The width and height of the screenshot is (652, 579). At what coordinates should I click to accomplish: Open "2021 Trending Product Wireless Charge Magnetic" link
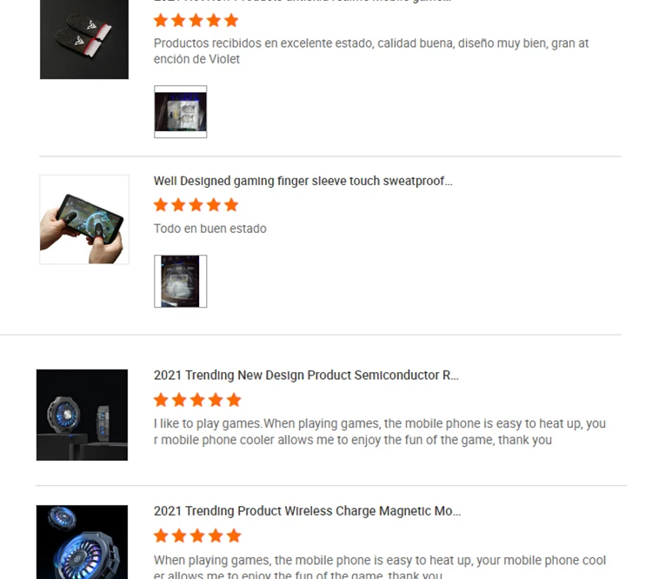click(307, 511)
